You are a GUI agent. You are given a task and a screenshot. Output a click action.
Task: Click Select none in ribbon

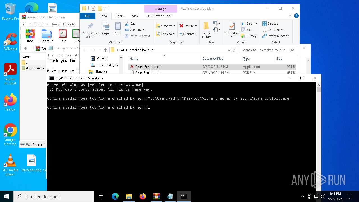tap(273, 30)
